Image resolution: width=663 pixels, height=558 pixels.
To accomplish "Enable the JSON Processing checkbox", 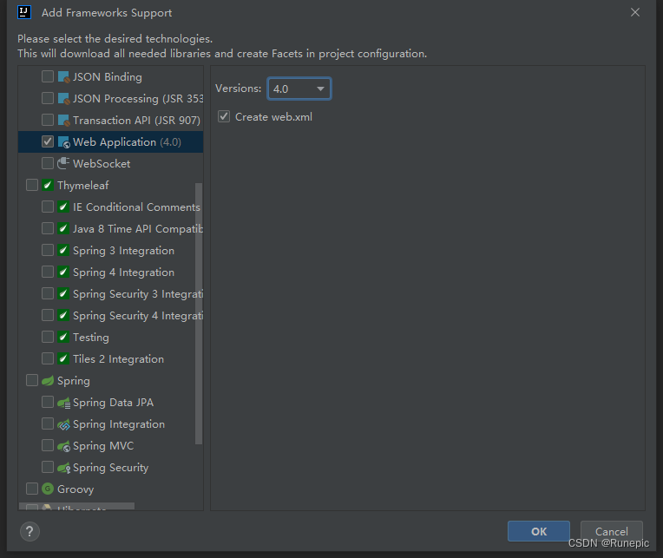I will coord(48,98).
